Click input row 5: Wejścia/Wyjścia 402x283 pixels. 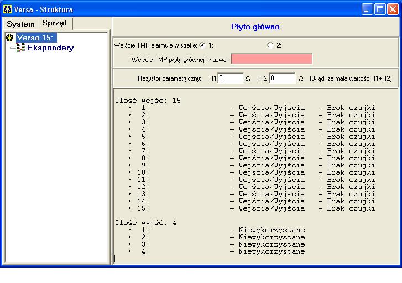[x=272, y=137]
